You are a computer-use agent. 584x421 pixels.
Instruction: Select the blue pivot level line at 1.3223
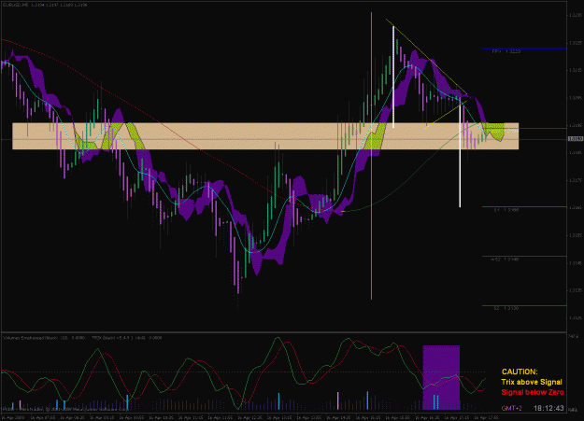[x=524, y=49]
